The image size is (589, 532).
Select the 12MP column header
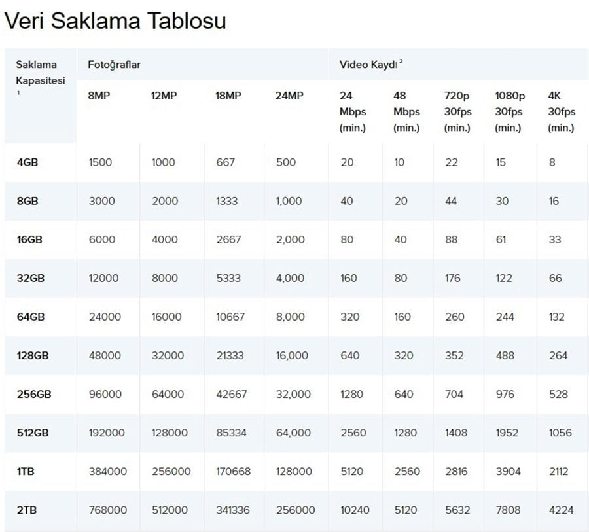tap(164, 96)
